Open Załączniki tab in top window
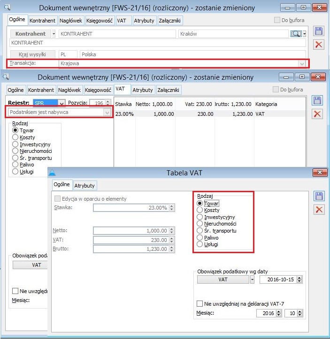330x339 pixels. pos(170,21)
